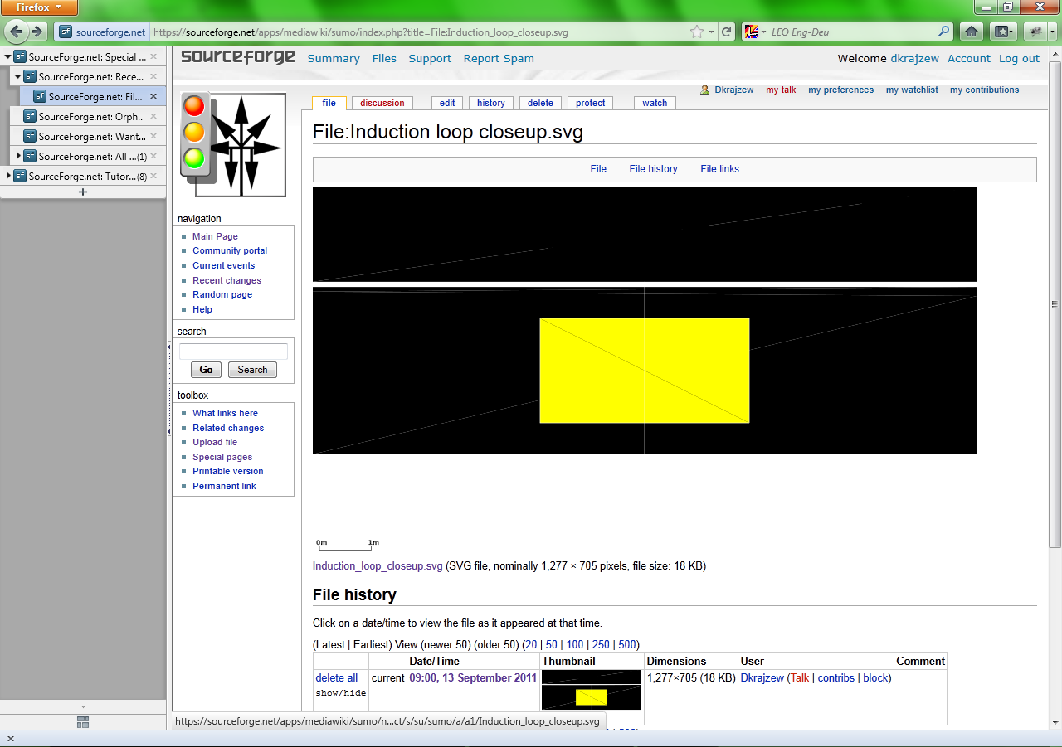Screen dimensions: 1062x747
Task: Click the page's vertical scrollbar
Action: coord(1055,303)
